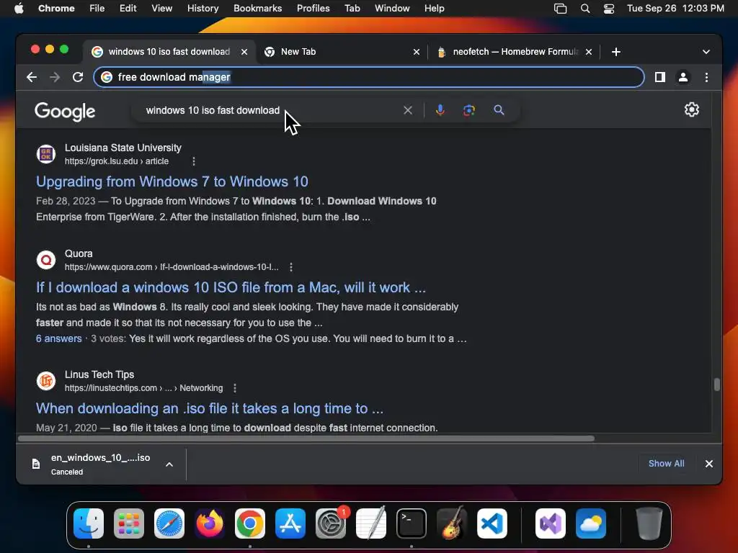Screen dimensions: 738x553
Task: Click the vertical page scrollbar thumb
Action: tap(716, 385)
